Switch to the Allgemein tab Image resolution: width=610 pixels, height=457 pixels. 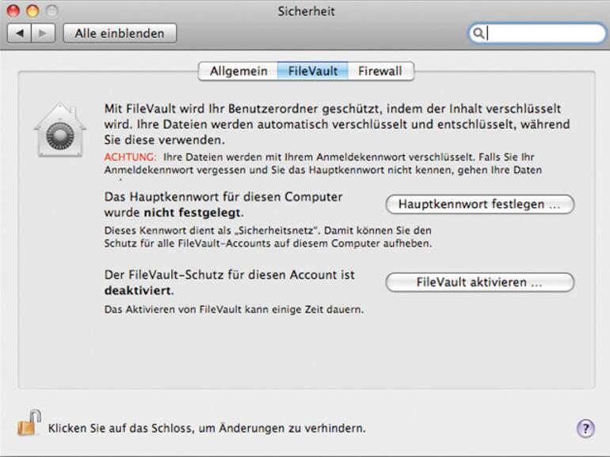click(x=238, y=71)
